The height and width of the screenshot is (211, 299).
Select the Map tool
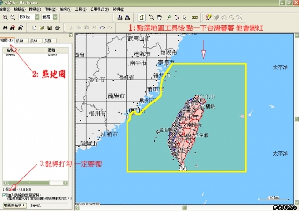(x=142, y=18)
